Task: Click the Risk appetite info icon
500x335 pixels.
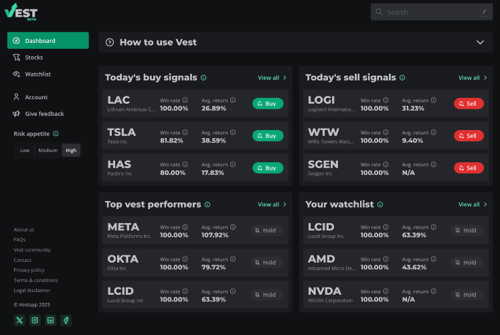Action: [x=56, y=134]
